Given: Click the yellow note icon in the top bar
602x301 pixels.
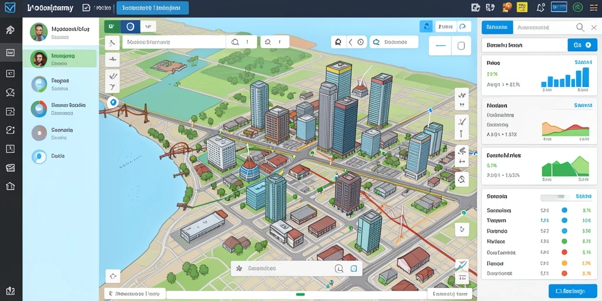Looking at the screenshot, I should click(x=522, y=7).
